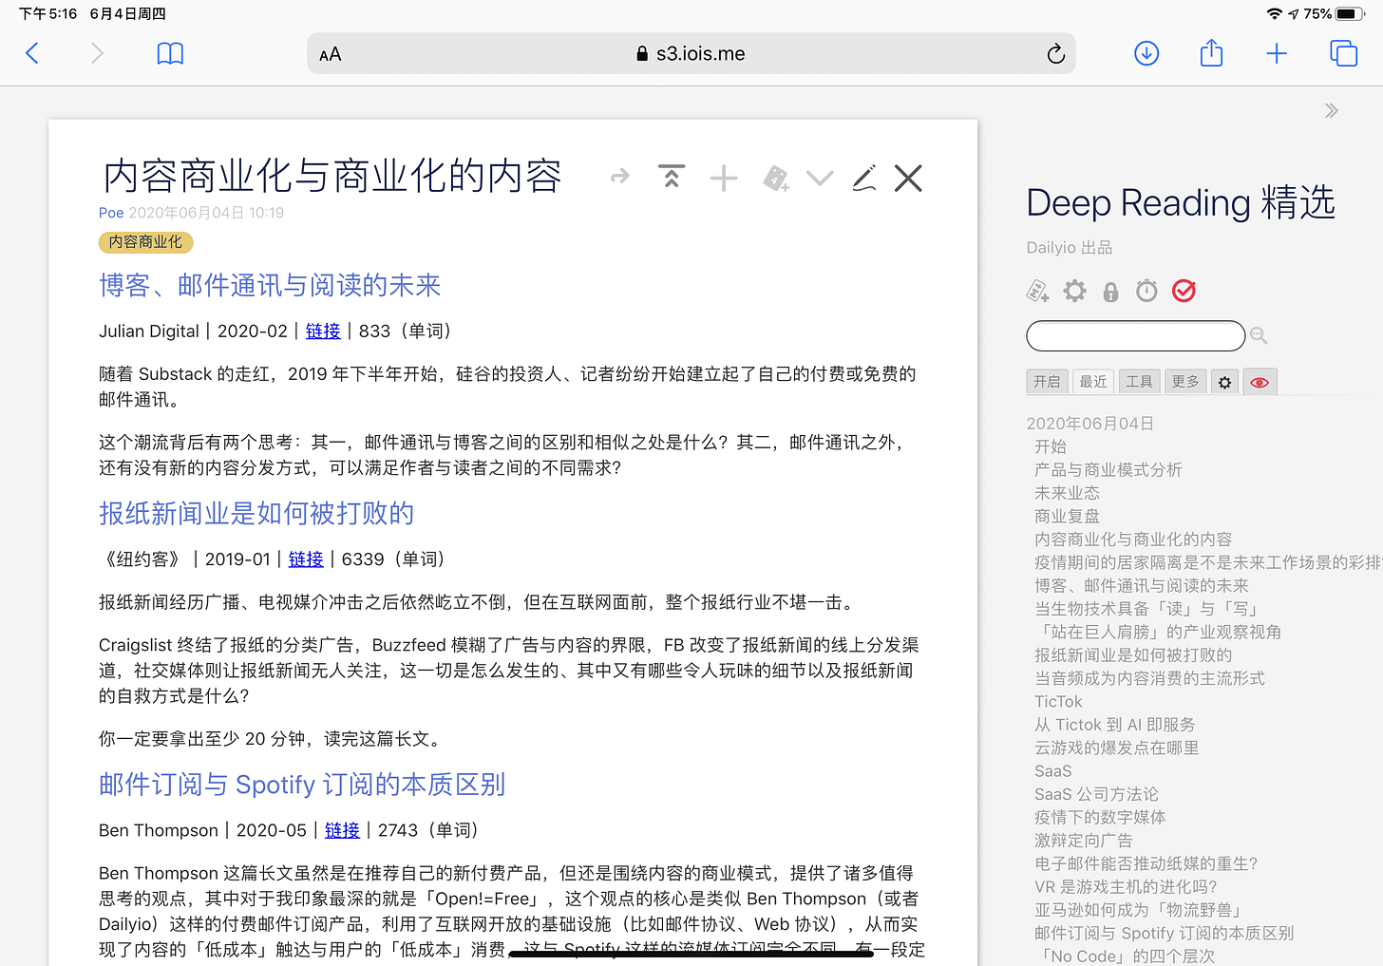Collapse the sidebar with double chevron
The height and width of the screenshot is (966, 1383).
pyautogui.click(x=1332, y=110)
